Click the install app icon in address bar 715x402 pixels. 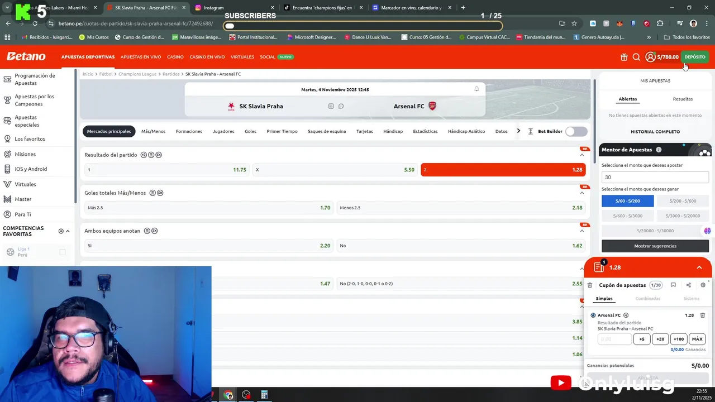click(x=562, y=23)
